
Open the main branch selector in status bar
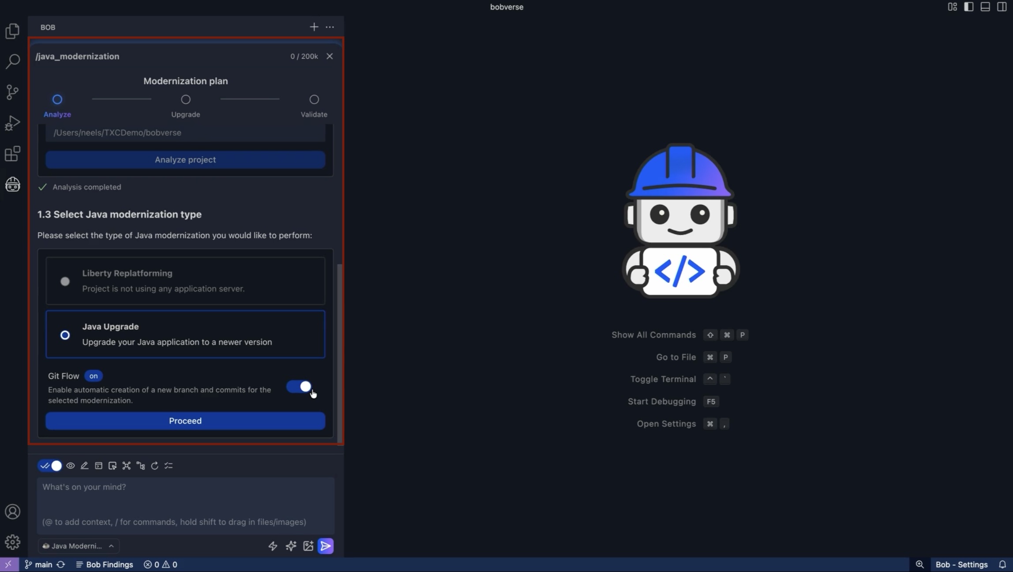[x=39, y=564]
